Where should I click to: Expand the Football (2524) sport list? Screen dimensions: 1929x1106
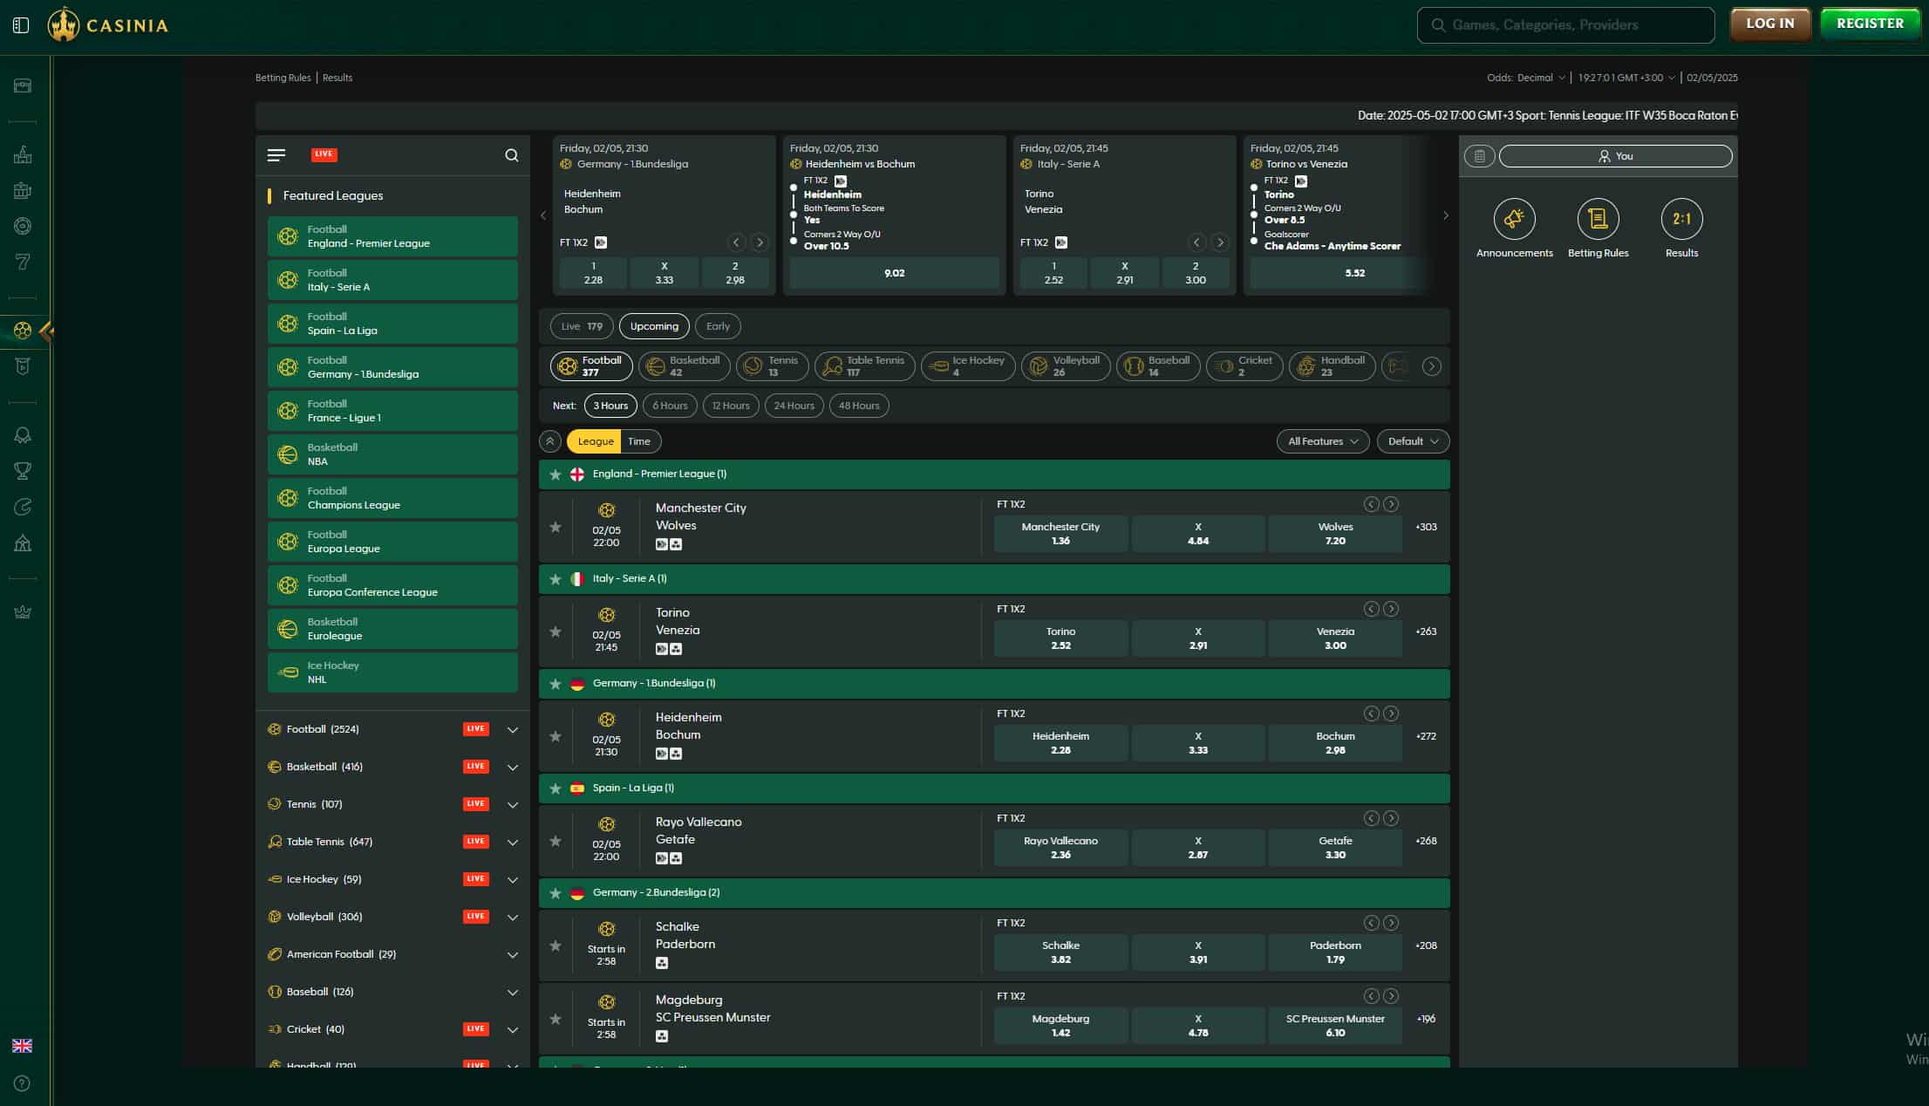pyautogui.click(x=513, y=730)
